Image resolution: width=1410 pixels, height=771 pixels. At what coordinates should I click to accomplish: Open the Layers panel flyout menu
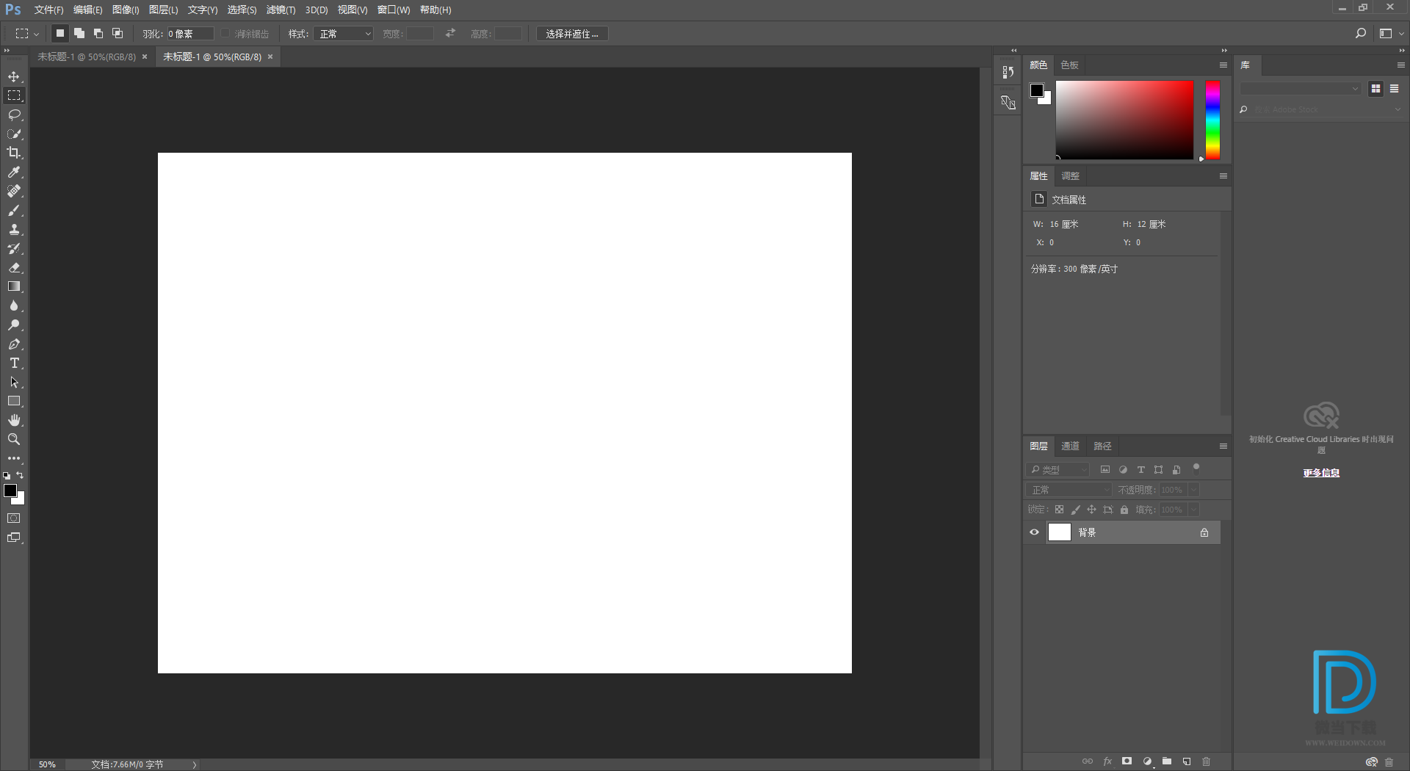click(x=1223, y=446)
